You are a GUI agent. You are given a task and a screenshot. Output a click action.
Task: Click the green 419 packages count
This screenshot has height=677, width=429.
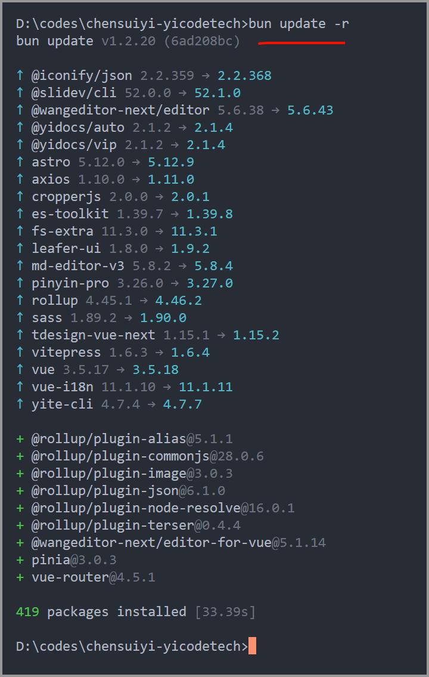28,612
